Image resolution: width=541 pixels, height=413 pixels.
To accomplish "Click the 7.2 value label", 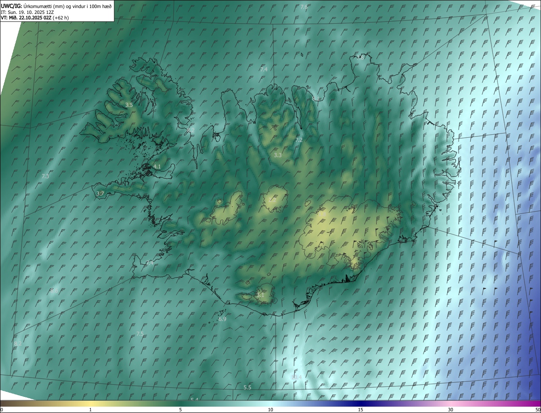I will click(x=299, y=140).
